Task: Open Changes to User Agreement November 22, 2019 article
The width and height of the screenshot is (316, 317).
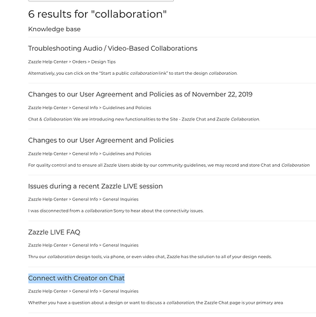Action: [x=140, y=94]
